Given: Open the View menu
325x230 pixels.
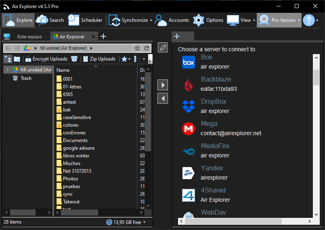Looking at the screenshot, I should 241,20.
